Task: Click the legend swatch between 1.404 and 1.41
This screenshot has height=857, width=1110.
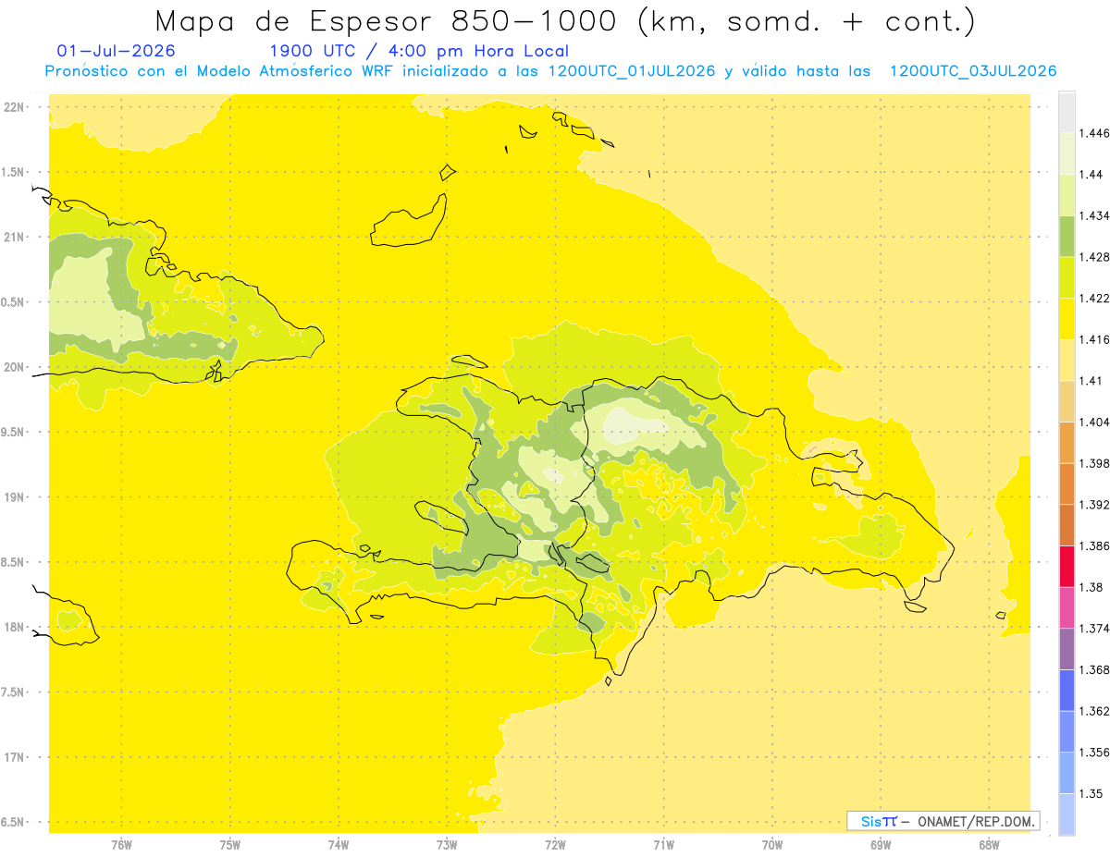Action: 1067,400
